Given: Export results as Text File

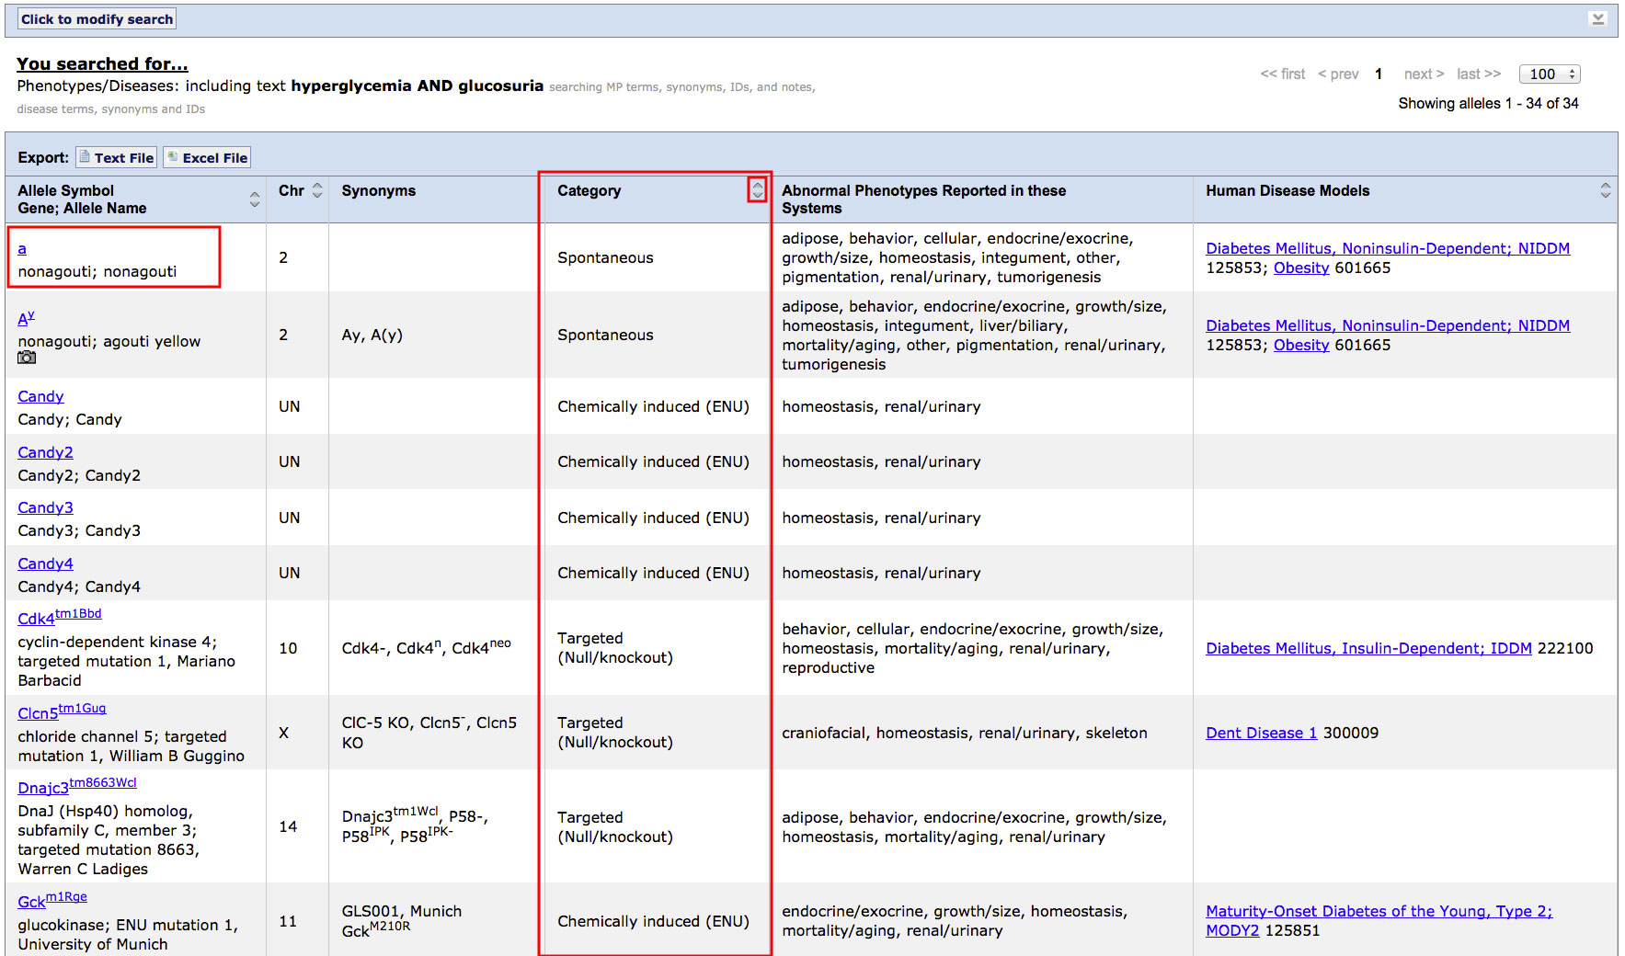Looking at the screenshot, I should point(116,157).
